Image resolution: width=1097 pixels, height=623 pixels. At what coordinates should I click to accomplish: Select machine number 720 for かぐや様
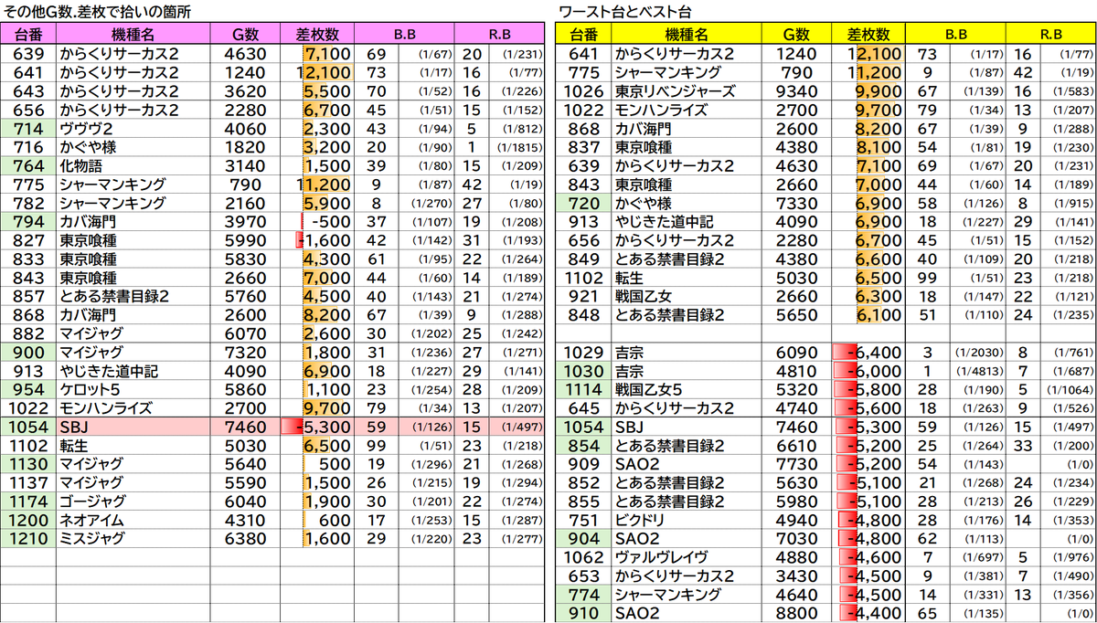pyautogui.click(x=583, y=203)
